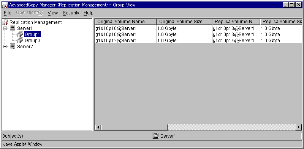This screenshot has width=304, height=149.
Task: Click the cut-off Replica Volume Size header
Action: 281,22
